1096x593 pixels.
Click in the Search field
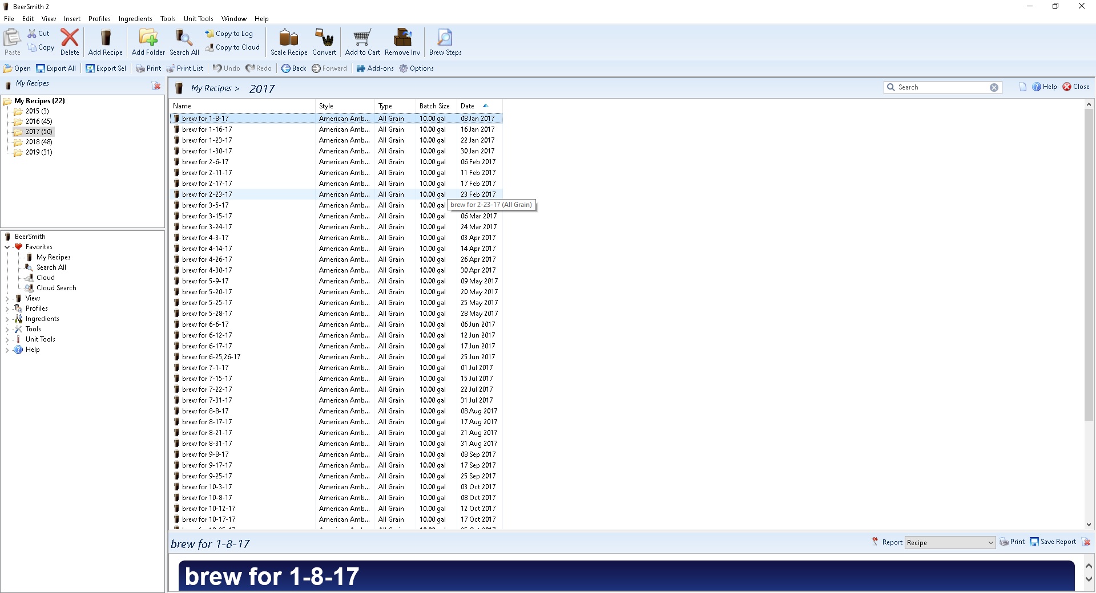pyautogui.click(x=942, y=87)
